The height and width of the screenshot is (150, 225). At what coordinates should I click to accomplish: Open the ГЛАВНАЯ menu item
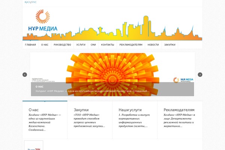pos(30,45)
